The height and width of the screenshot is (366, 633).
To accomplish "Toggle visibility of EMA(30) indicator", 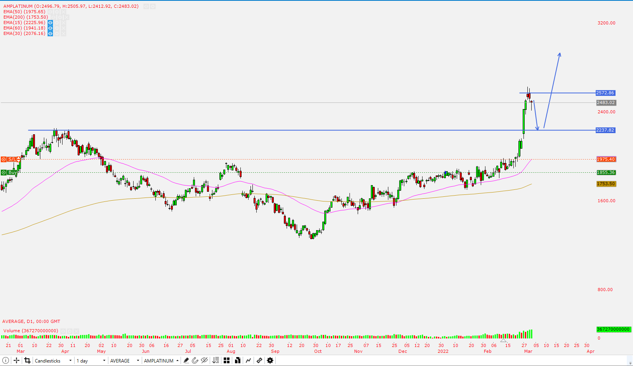I will point(50,33).
